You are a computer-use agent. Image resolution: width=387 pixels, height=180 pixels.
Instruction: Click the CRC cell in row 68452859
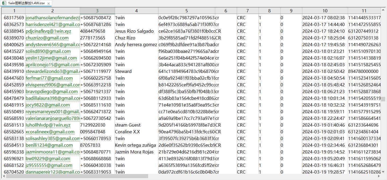coord(248,85)
